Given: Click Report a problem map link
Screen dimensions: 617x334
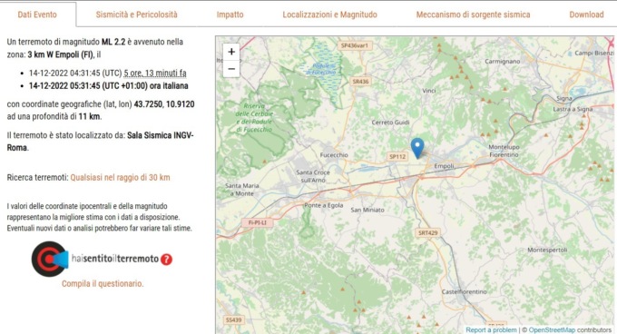Looking at the screenshot, I should 491,329.
